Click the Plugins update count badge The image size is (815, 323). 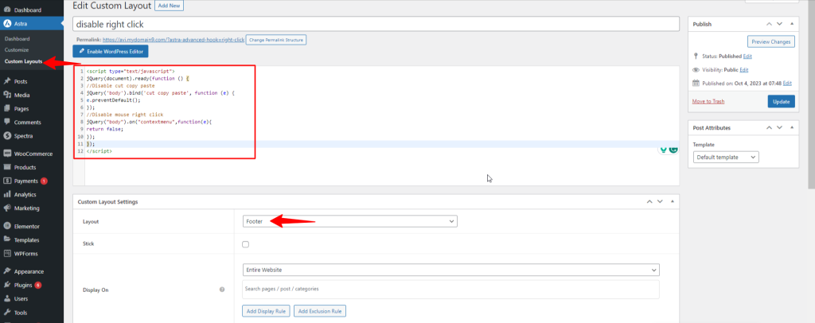[x=38, y=285]
